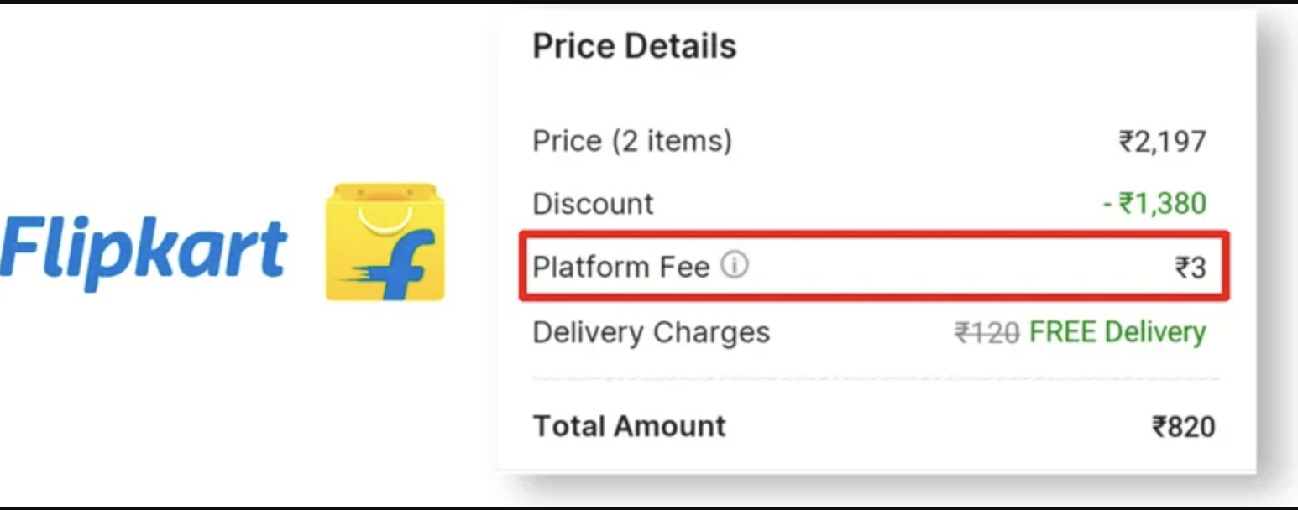Click the black bar at the top edge
The width and height of the screenshot is (1298, 510).
[x=649, y=3]
